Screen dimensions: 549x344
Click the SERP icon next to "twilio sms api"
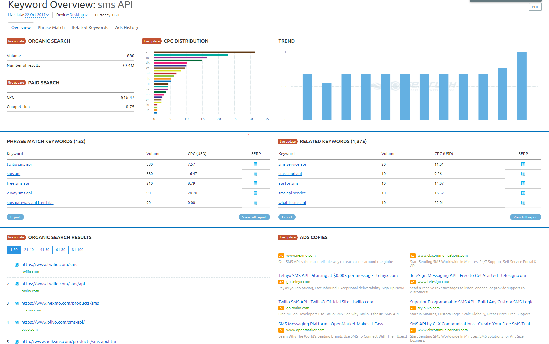pos(255,164)
